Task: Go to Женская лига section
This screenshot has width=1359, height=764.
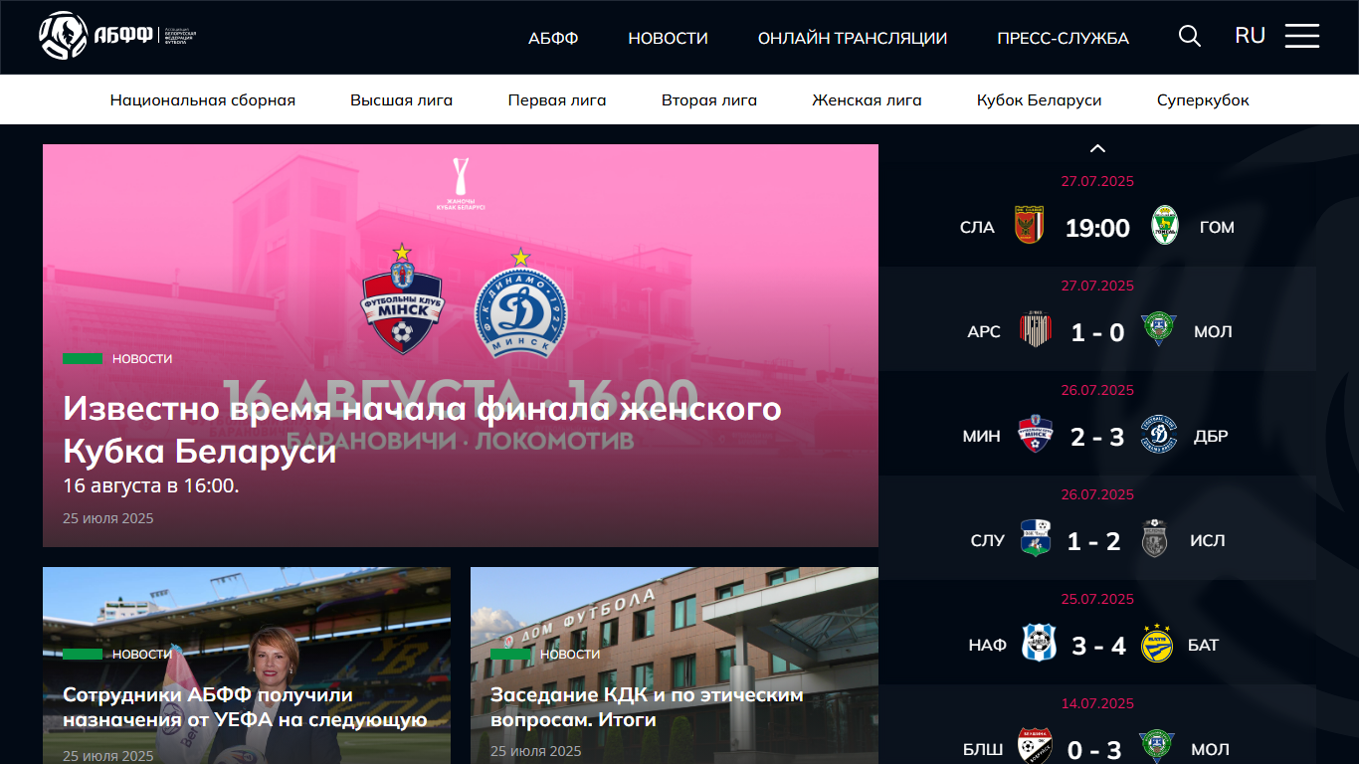Action: coord(868,99)
